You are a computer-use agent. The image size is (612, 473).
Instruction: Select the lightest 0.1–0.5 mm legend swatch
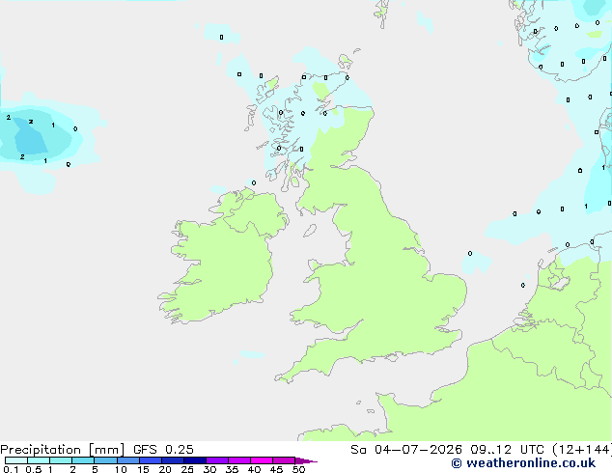(x=16, y=460)
